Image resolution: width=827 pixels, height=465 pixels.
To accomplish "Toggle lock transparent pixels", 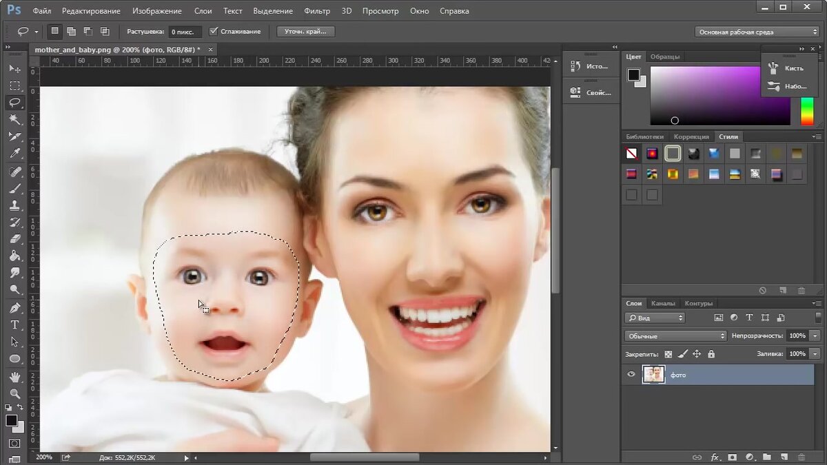I will (668, 353).
